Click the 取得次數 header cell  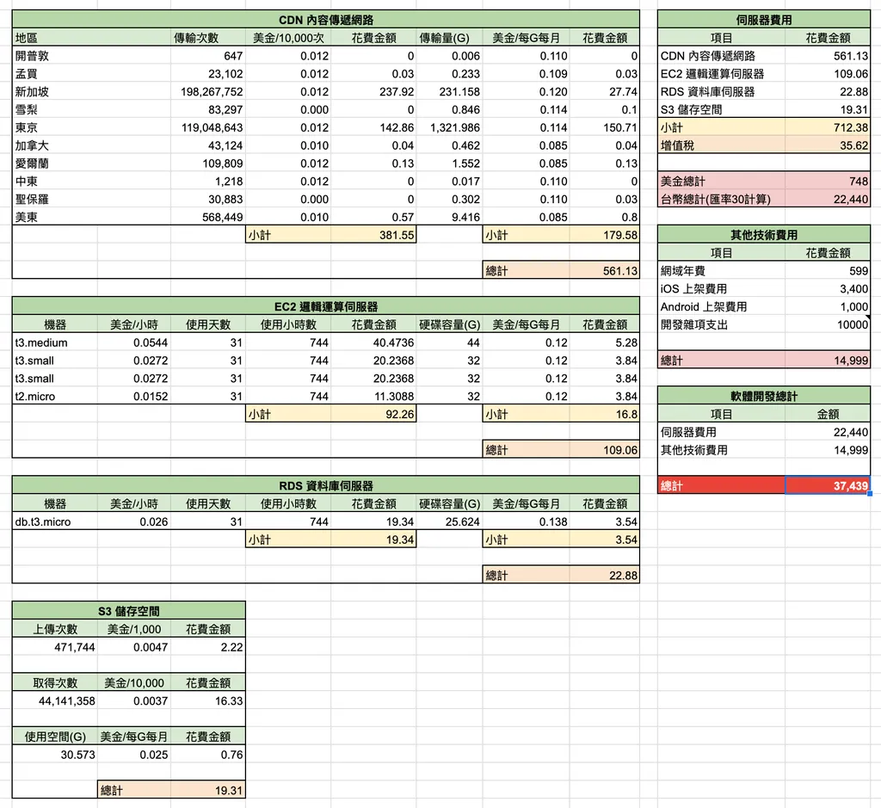pos(54,682)
